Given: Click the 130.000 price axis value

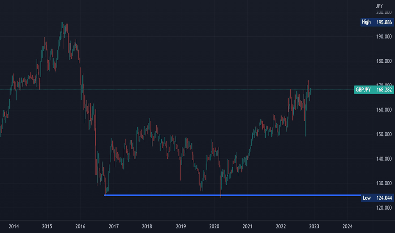Looking at the screenshot, I should click(x=384, y=183).
